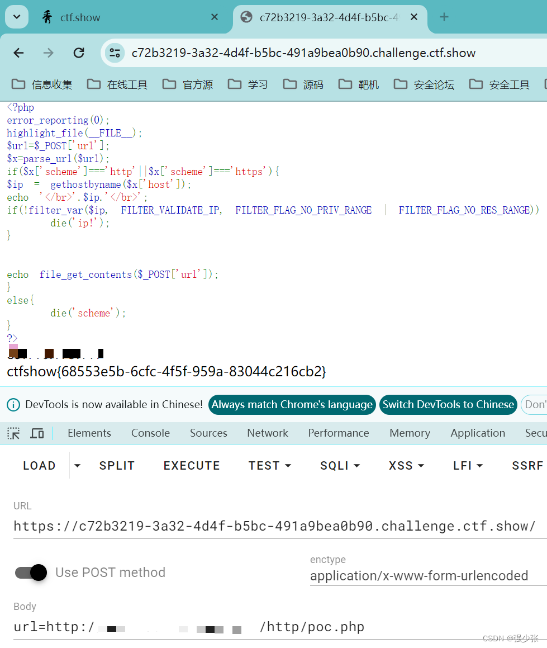Open the 在线工具 bookmark folder
Screen dimensions: 547x648
117,85
